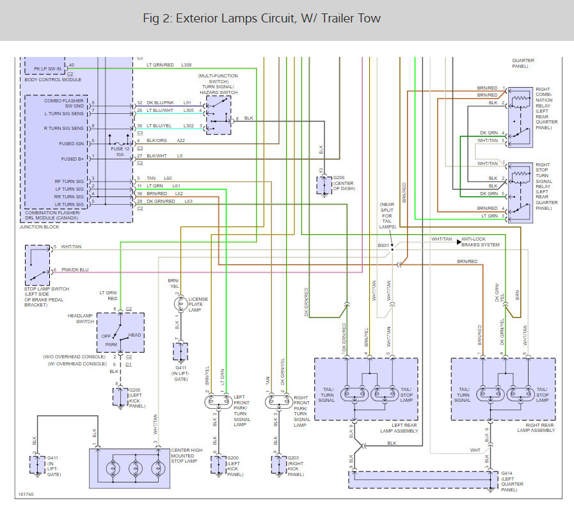Click the '(W/O OVERHEAD CONSOLE)' note

click(x=74, y=356)
